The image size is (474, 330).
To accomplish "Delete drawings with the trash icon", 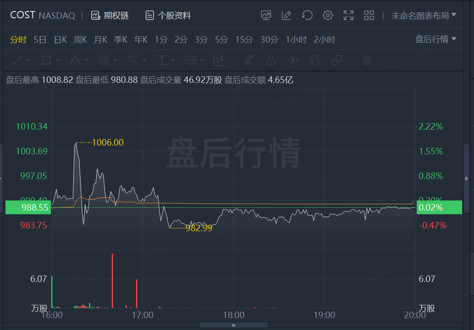I will pos(366,60).
